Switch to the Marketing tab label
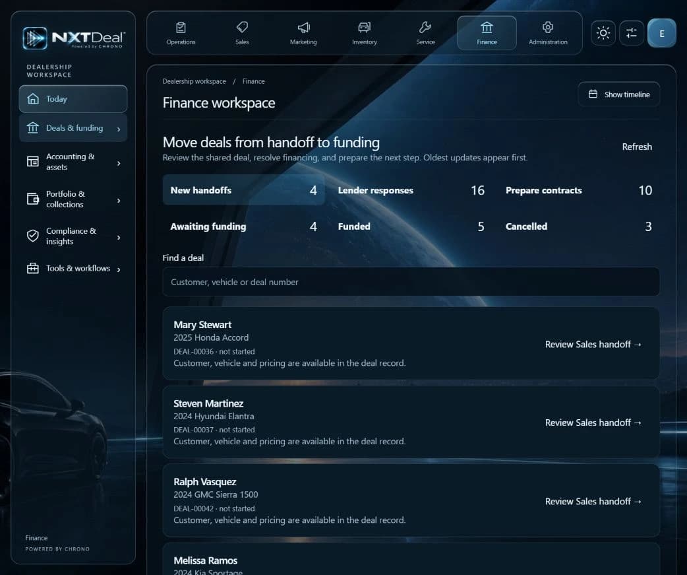Viewport: 687px width, 575px height. pyautogui.click(x=303, y=42)
